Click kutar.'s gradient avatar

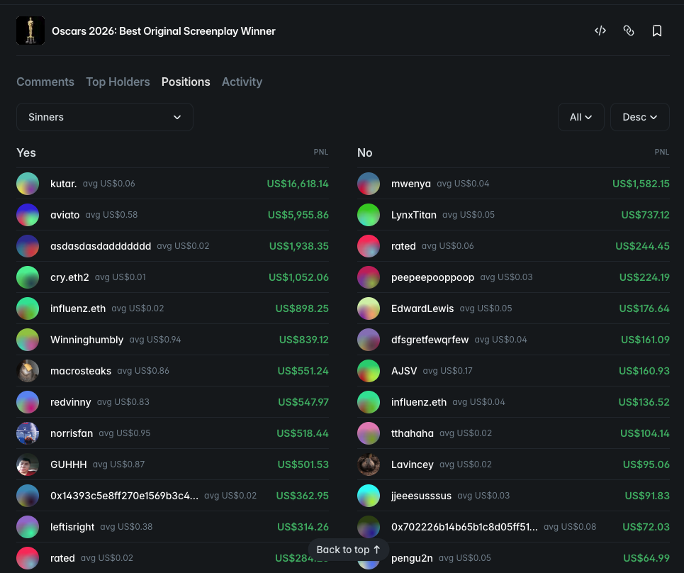(28, 184)
